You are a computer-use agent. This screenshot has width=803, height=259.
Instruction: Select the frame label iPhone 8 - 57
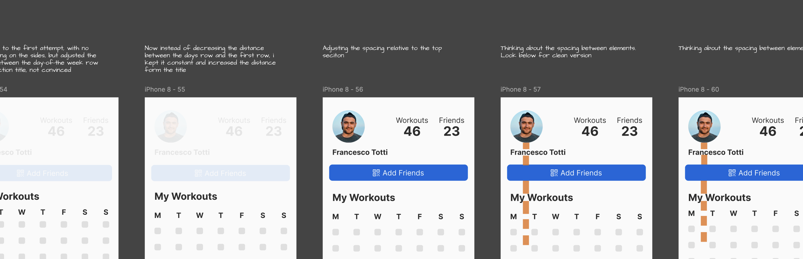click(521, 89)
